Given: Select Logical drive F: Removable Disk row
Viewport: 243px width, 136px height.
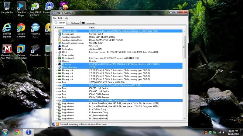Looking at the screenshot, I should pos(119,112).
